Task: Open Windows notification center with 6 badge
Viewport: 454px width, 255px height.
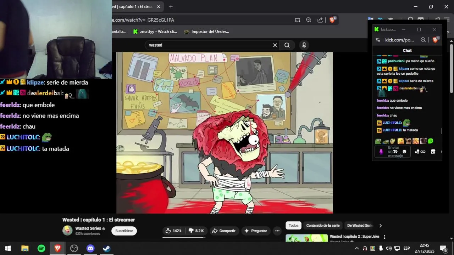Action: click(x=443, y=248)
